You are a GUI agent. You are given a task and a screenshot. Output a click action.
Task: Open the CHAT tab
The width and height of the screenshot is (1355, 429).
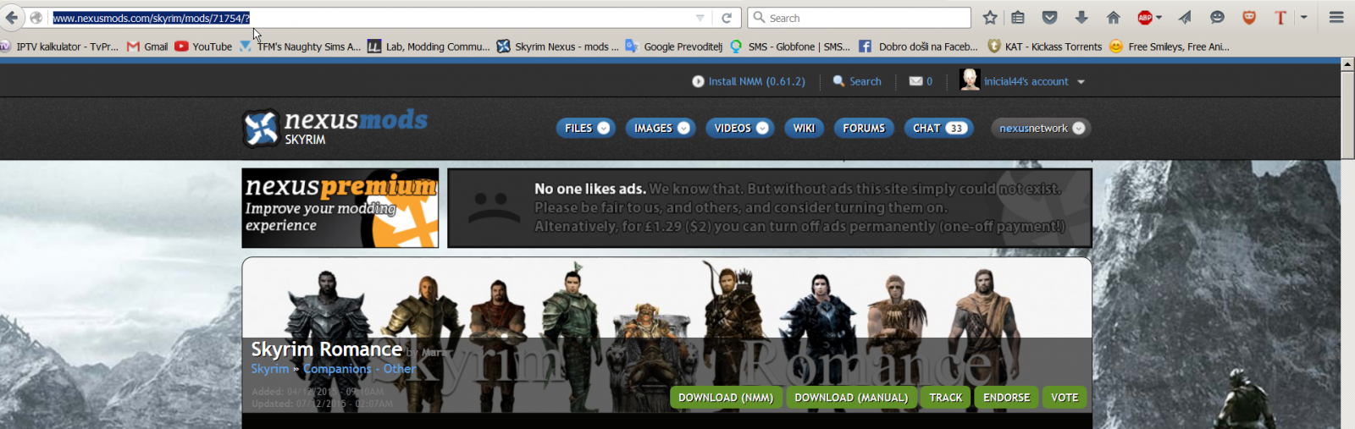click(x=938, y=128)
